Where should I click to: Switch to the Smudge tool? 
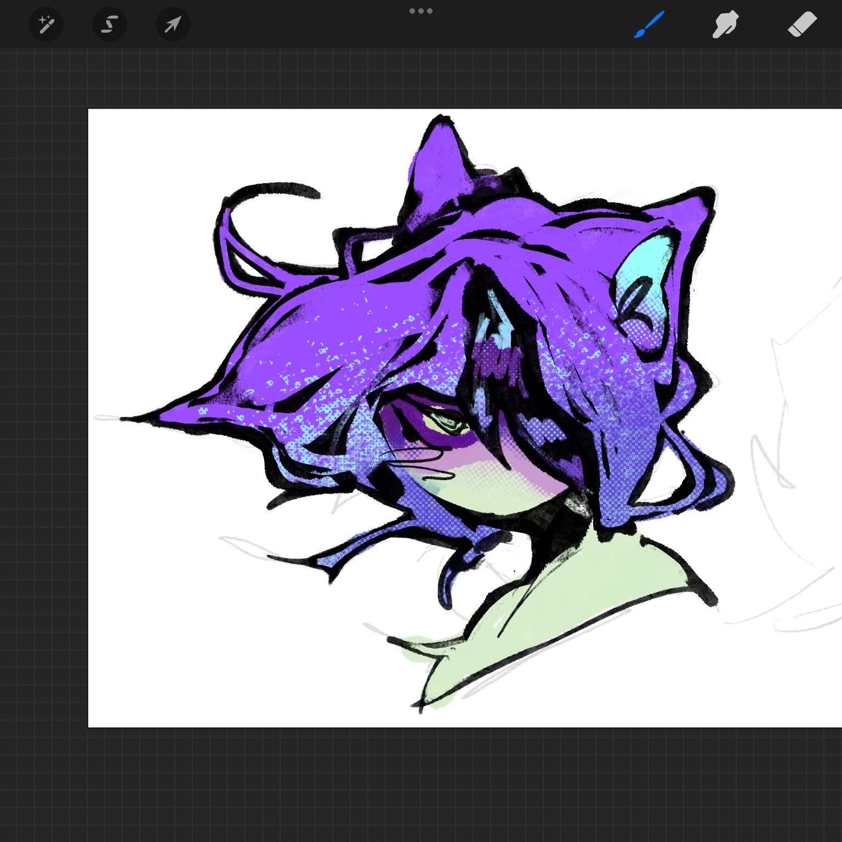pos(725,25)
